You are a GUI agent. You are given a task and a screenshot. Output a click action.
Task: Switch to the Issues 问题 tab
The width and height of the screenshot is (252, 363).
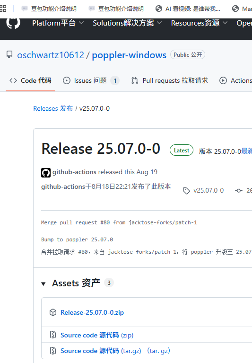click(x=91, y=80)
